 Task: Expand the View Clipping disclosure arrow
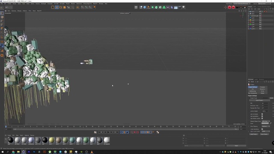(249, 126)
